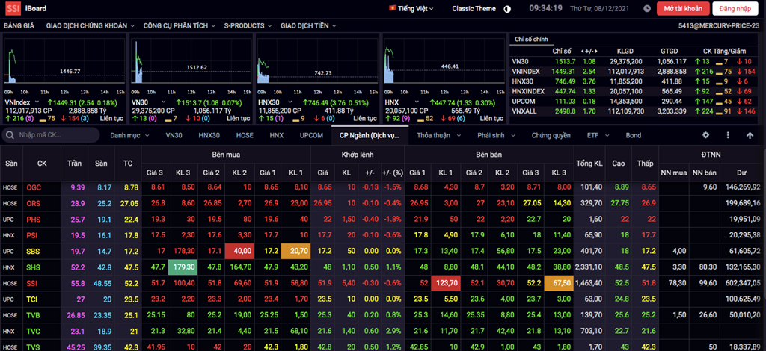Expand Công cụ phân tích menu

(180, 25)
